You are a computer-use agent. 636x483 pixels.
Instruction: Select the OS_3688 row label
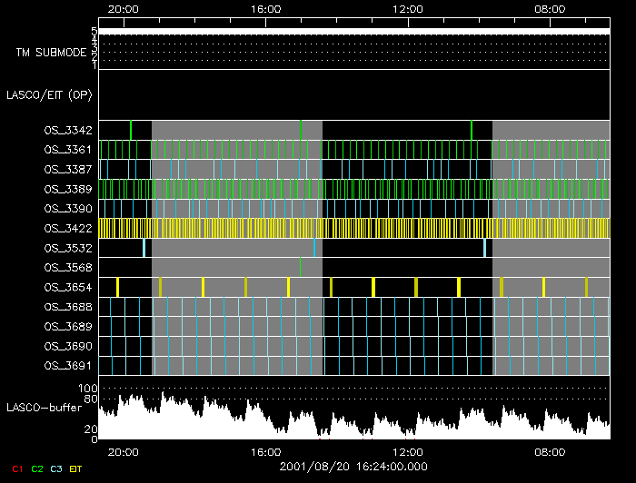pos(67,307)
